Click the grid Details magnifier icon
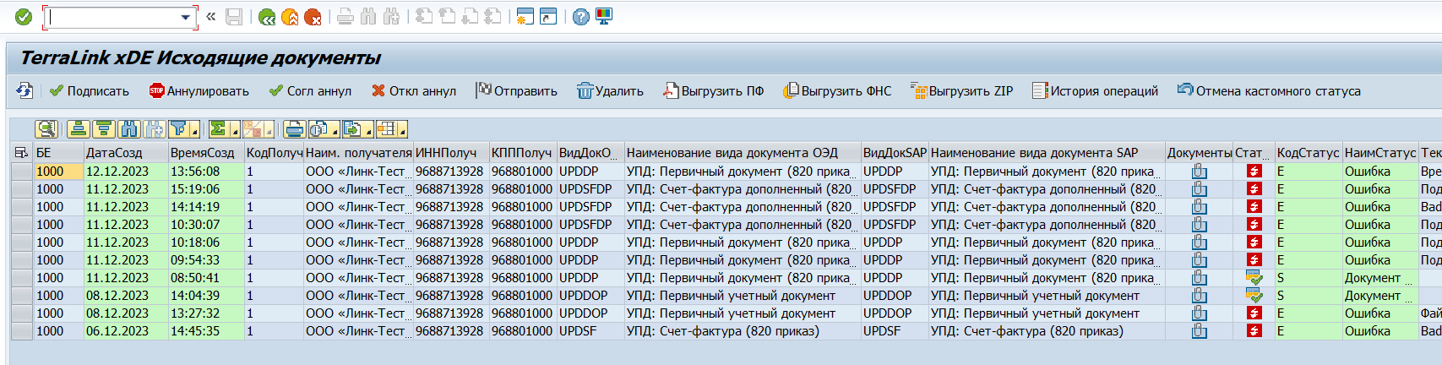 pyautogui.click(x=46, y=129)
